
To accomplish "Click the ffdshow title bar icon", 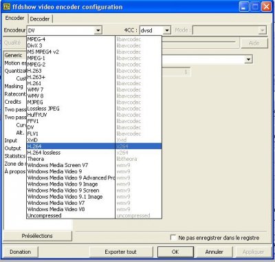I will pos(7,7).
